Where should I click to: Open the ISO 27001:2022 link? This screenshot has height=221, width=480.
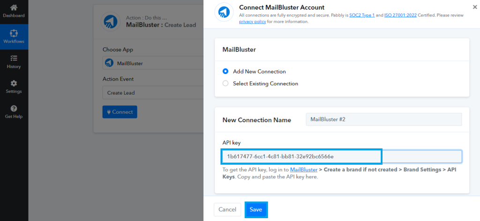400,15
